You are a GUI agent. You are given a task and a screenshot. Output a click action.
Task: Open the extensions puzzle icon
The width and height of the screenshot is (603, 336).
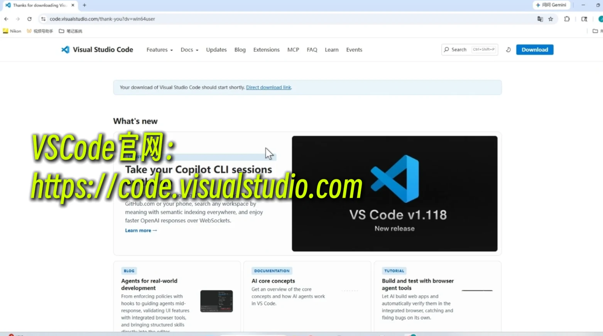tap(567, 19)
